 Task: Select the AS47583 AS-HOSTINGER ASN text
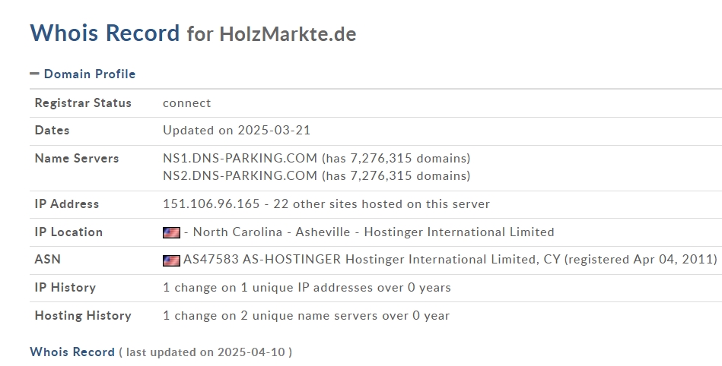(262, 260)
